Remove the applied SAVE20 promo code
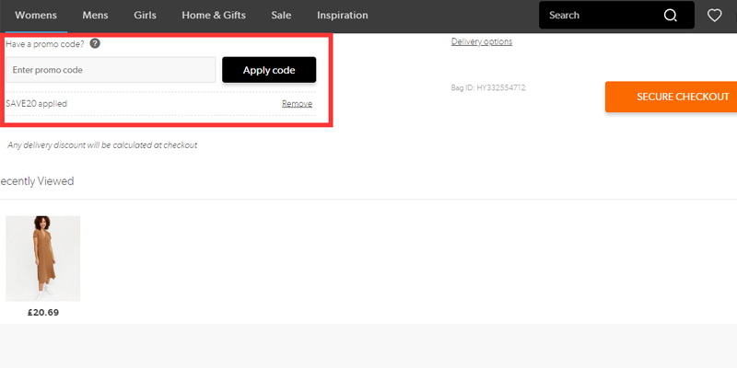The width and height of the screenshot is (737, 368). 297,104
